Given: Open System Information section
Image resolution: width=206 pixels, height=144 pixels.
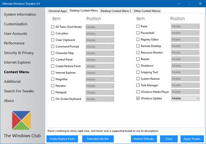Looking at the screenshot, I should tap(20, 14).
